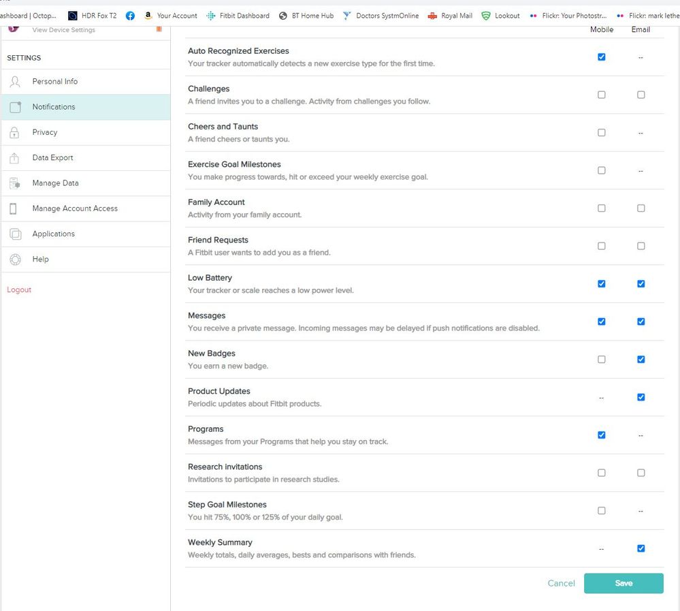Image resolution: width=680 pixels, height=611 pixels.
Task: Open View Device Settings
Action: pyautogui.click(x=63, y=30)
